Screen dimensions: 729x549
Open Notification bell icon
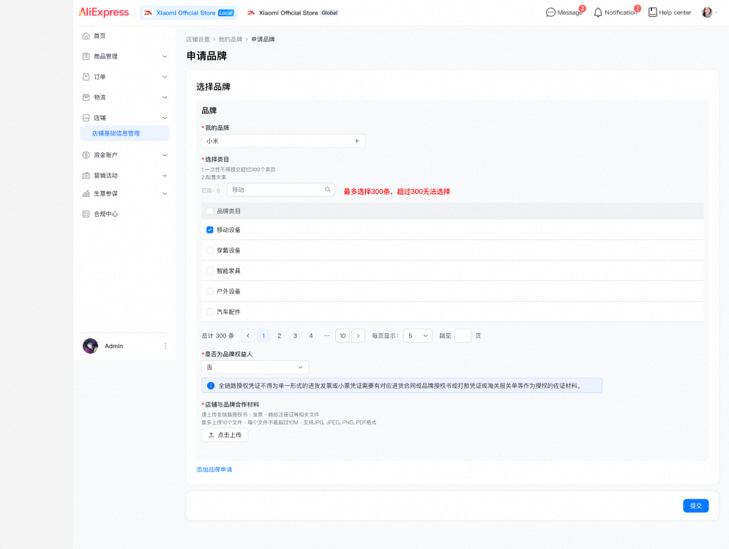(598, 12)
